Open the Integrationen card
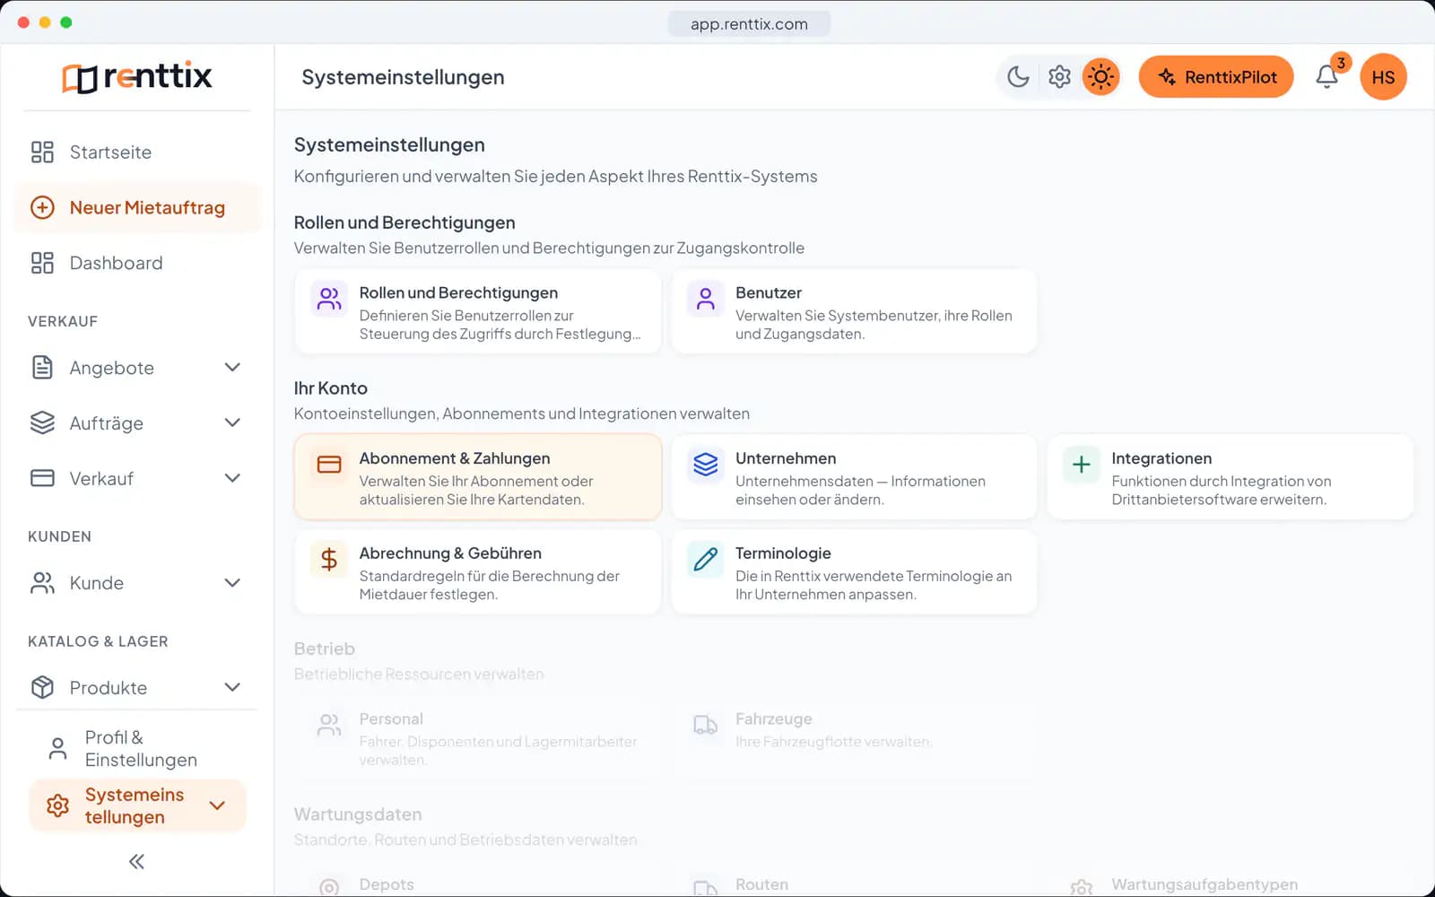Image resolution: width=1435 pixels, height=897 pixels. pyautogui.click(x=1231, y=477)
